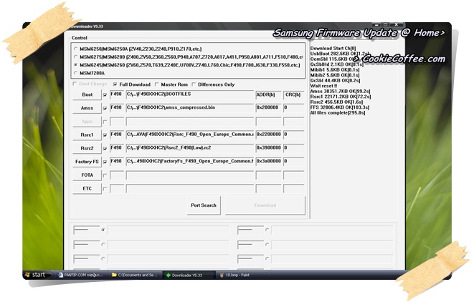Select the MSM6250/MSM6250A radio option
This screenshot has height=302, width=474.
(76, 49)
